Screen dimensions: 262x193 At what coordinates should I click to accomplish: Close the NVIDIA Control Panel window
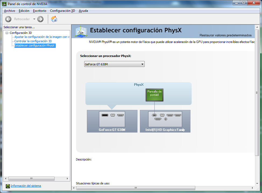254,3
